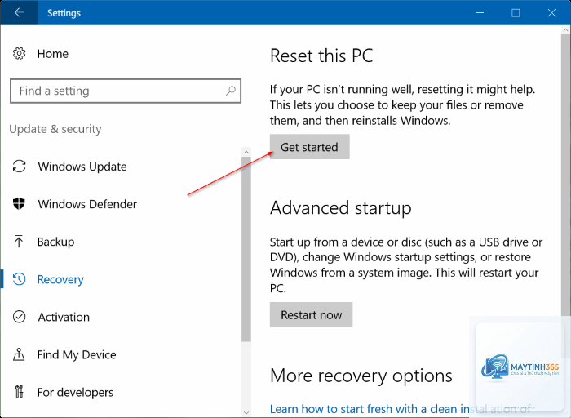Select the Recovery section
Image resolution: width=571 pixels, height=418 pixels.
click(x=60, y=279)
